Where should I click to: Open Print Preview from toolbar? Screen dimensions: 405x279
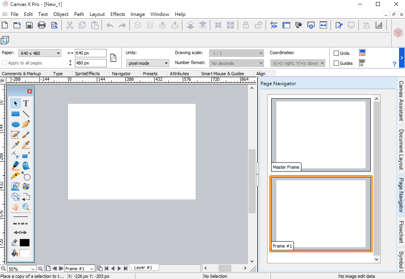(54, 25)
